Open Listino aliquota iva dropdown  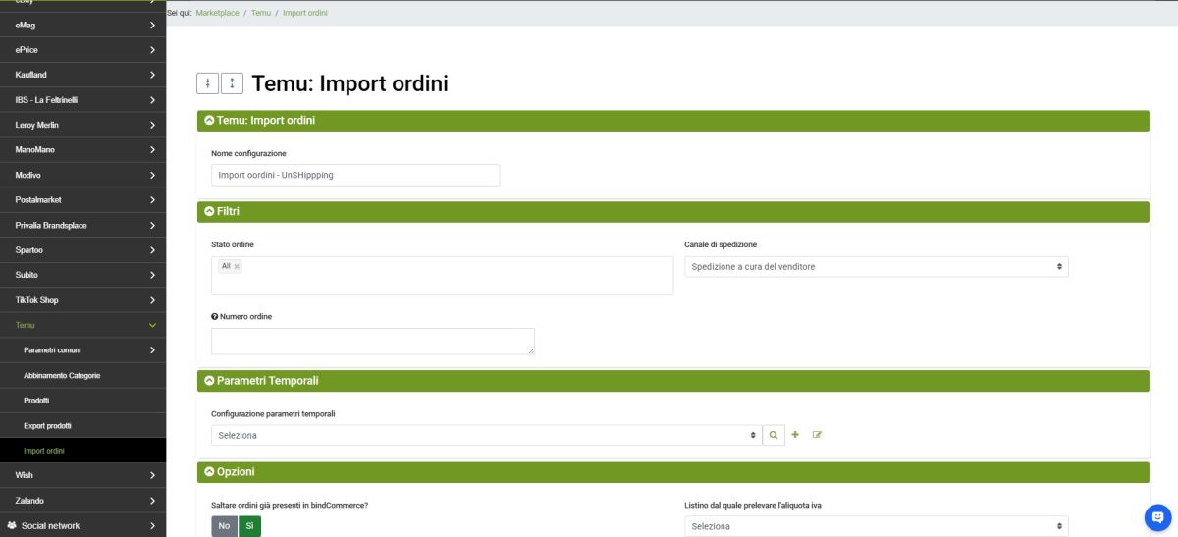876,526
